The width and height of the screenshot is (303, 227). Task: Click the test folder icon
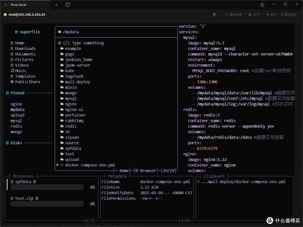click(x=62, y=154)
